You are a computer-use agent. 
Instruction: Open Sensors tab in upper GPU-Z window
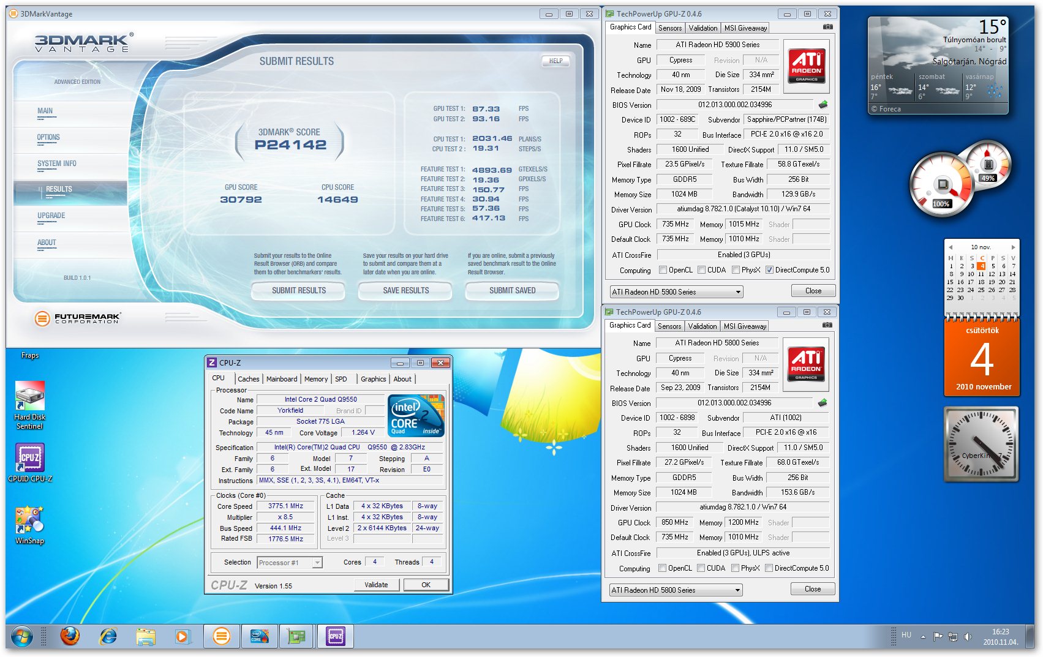pos(670,28)
